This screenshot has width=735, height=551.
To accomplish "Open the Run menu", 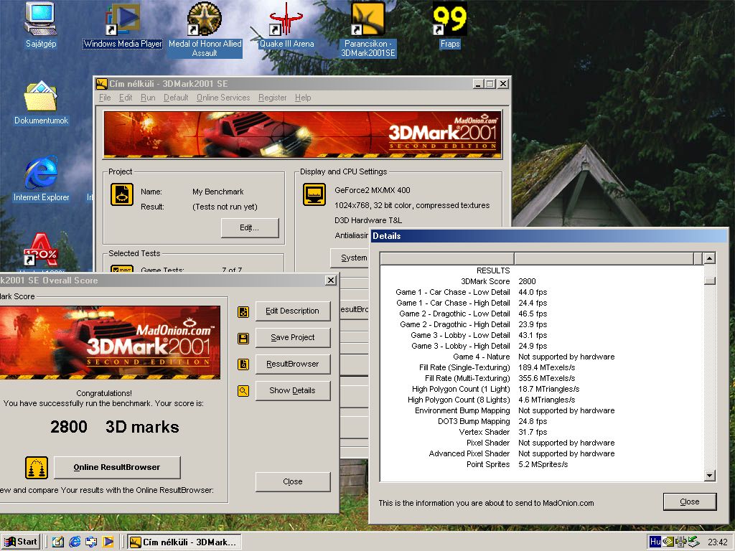I will point(148,98).
